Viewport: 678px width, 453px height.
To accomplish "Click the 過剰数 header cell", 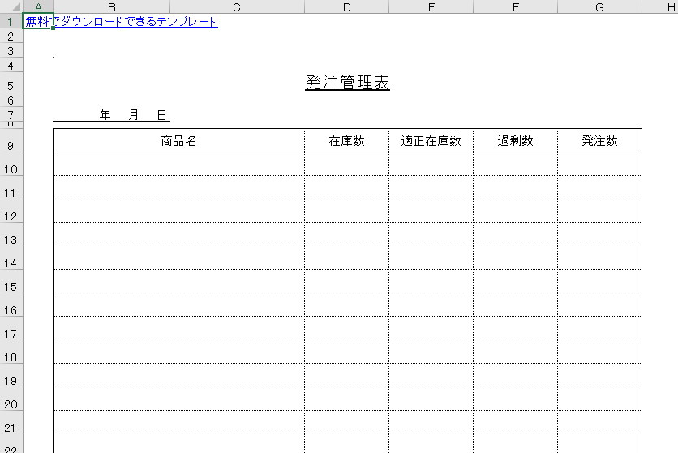I will point(516,140).
